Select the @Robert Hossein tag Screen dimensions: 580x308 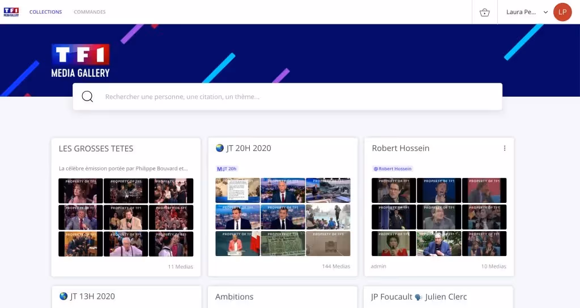393,168
